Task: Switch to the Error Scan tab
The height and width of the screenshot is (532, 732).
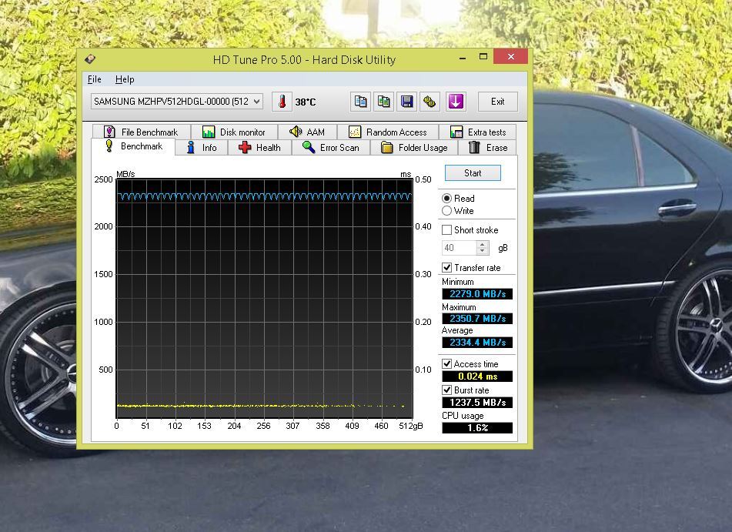Action: pyautogui.click(x=330, y=148)
